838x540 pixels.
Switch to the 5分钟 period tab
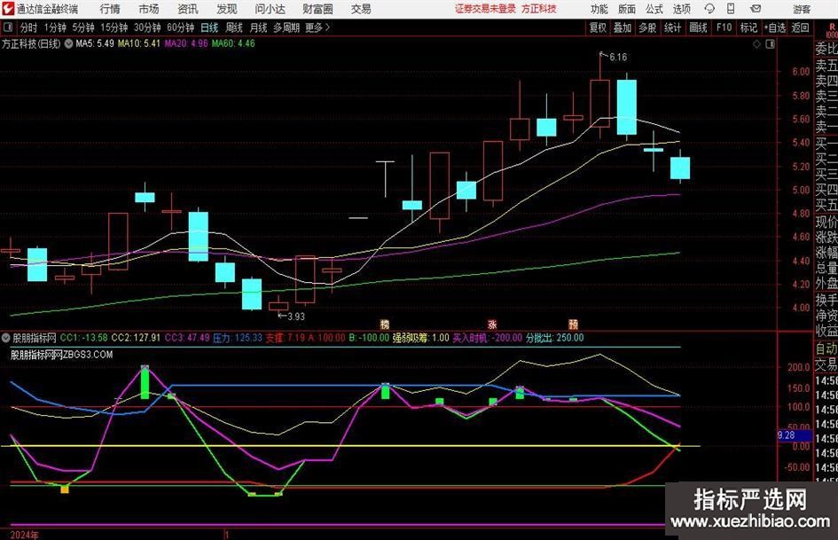point(83,27)
